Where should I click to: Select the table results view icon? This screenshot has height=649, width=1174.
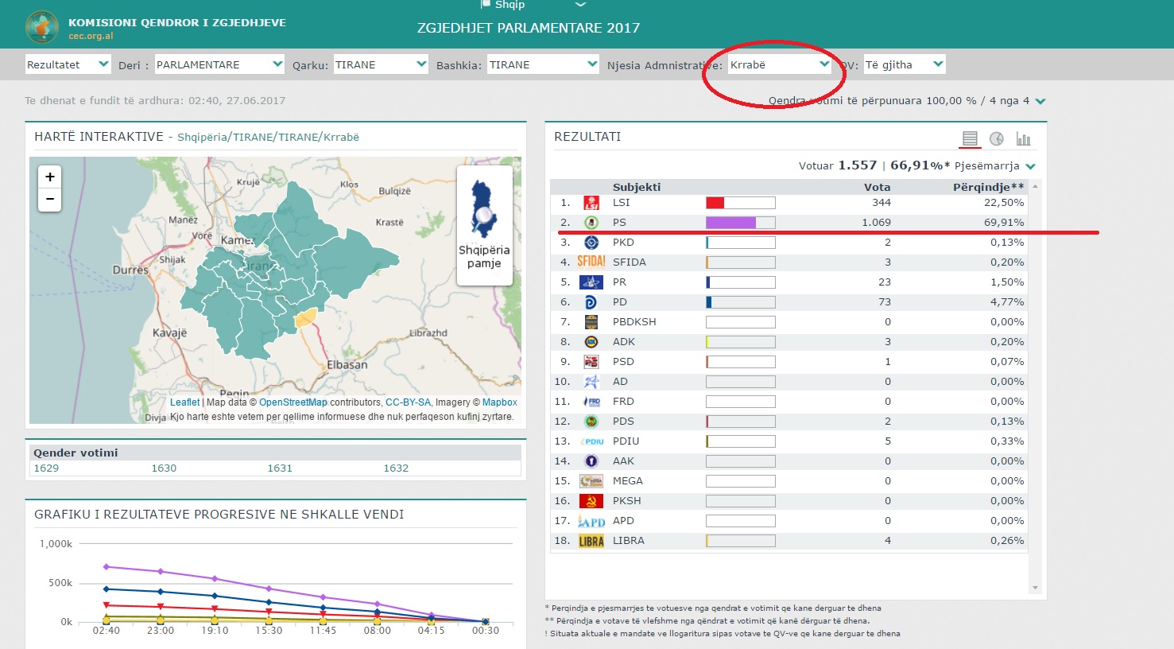(969, 138)
